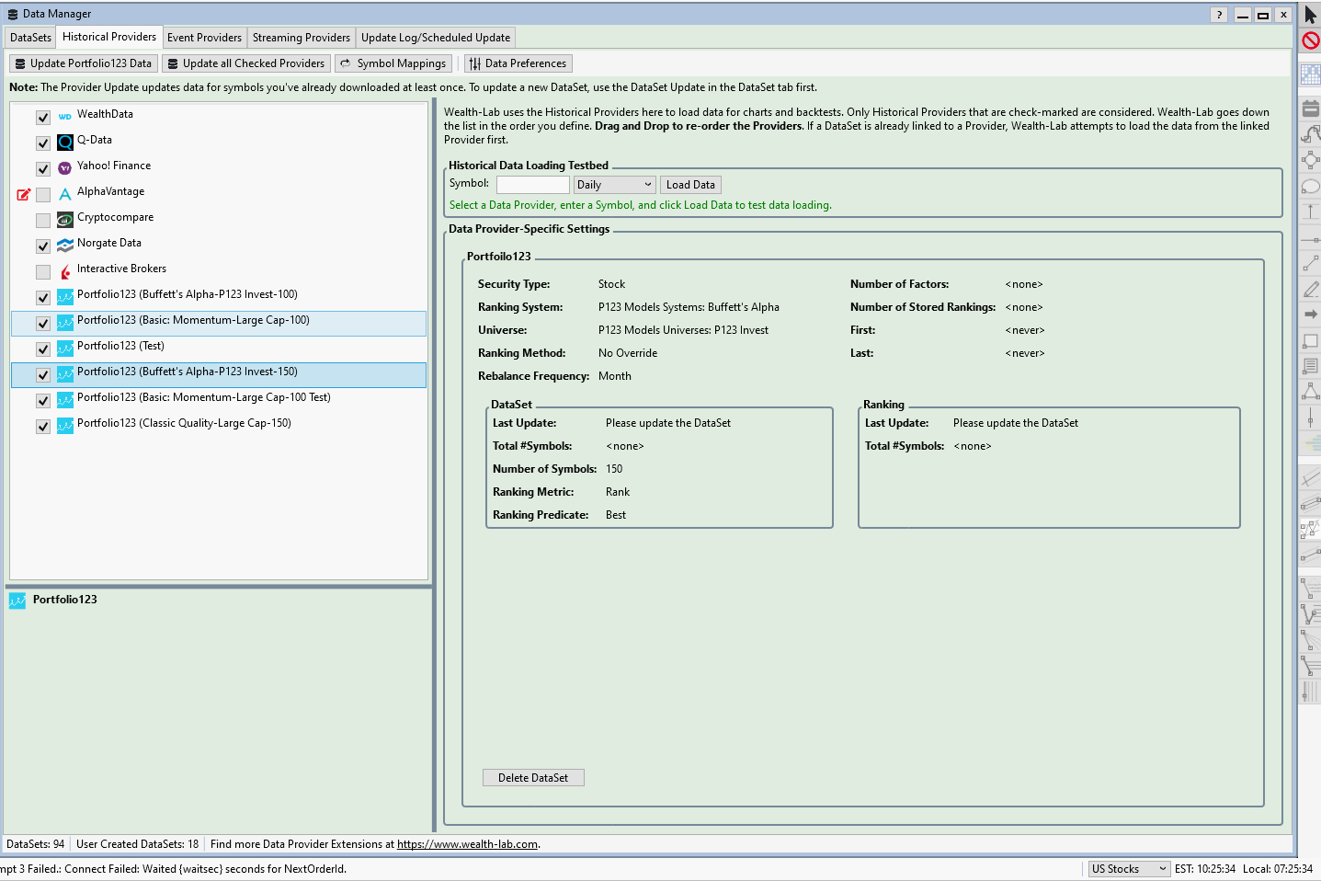
Task: Select Portfolio123 (Basic: Momentum-Large Cap-100) row
Action: tap(219, 323)
